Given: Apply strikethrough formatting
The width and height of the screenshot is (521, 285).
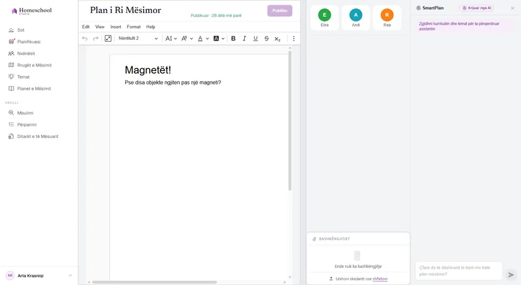Looking at the screenshot, I should click(x=266, y=38).
